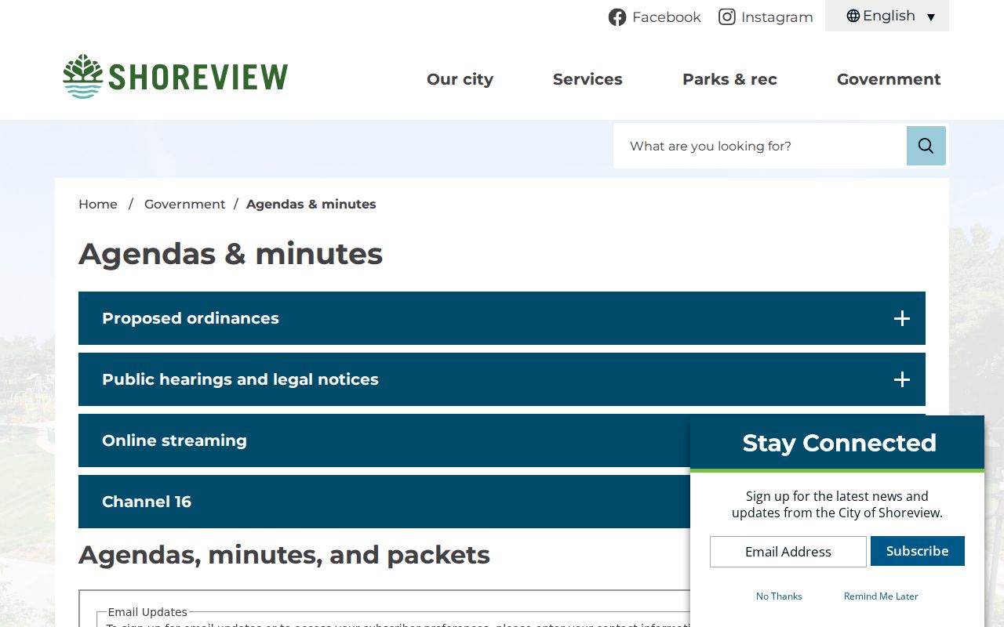
Task: Open the English language dropdown arrow
Action: click(931, 17)
